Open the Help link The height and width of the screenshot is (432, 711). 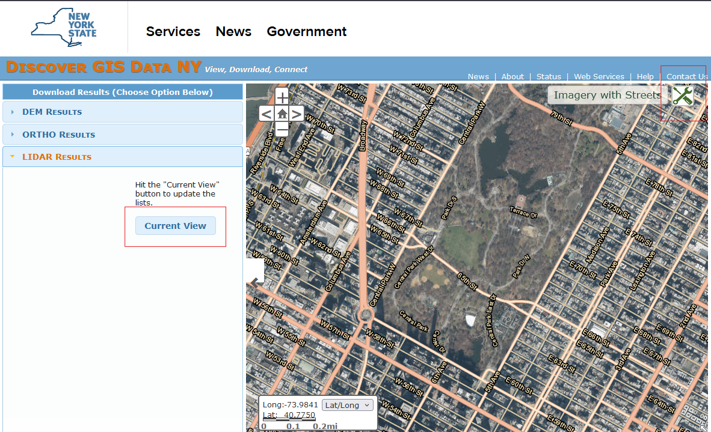coord(645,76)
